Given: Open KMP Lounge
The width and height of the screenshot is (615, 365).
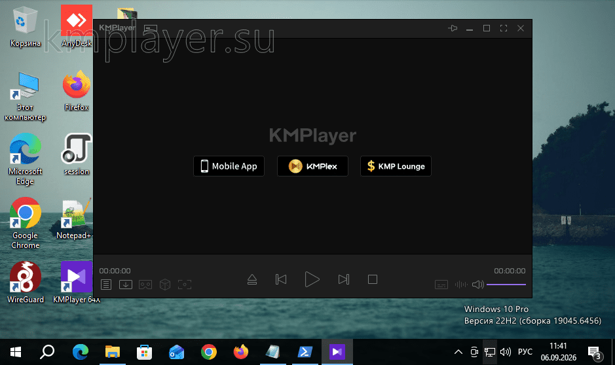Looking at the screenshot, I should click(x=396, y=166).
